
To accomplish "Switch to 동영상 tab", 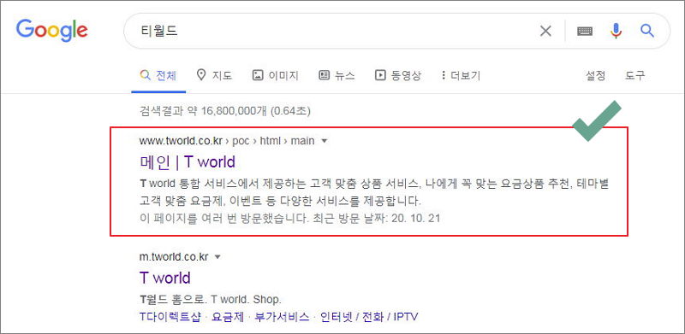I will tap(398, 75).
